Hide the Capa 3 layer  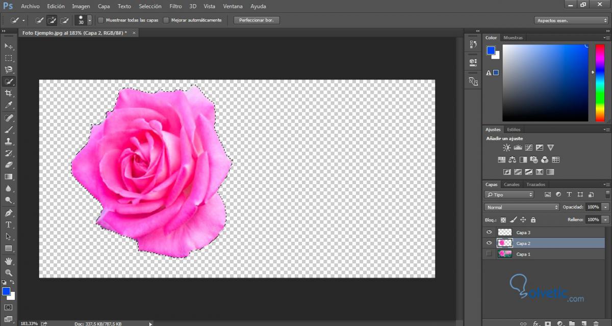(490, 232)
